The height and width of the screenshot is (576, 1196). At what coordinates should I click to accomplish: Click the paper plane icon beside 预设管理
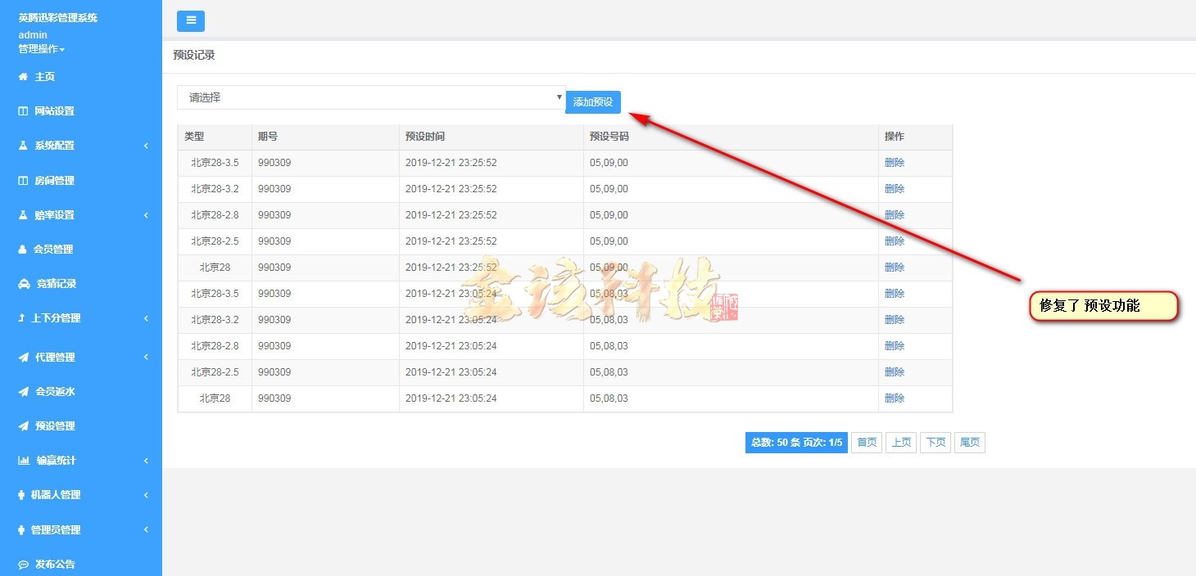click(x=23, y=426)
